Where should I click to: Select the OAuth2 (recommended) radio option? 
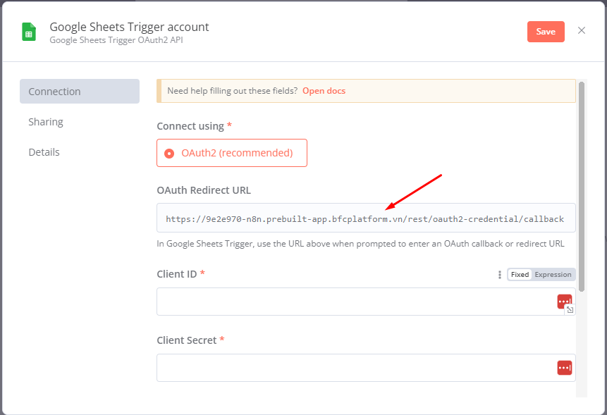pyautogui.click(x=232, y=153)
